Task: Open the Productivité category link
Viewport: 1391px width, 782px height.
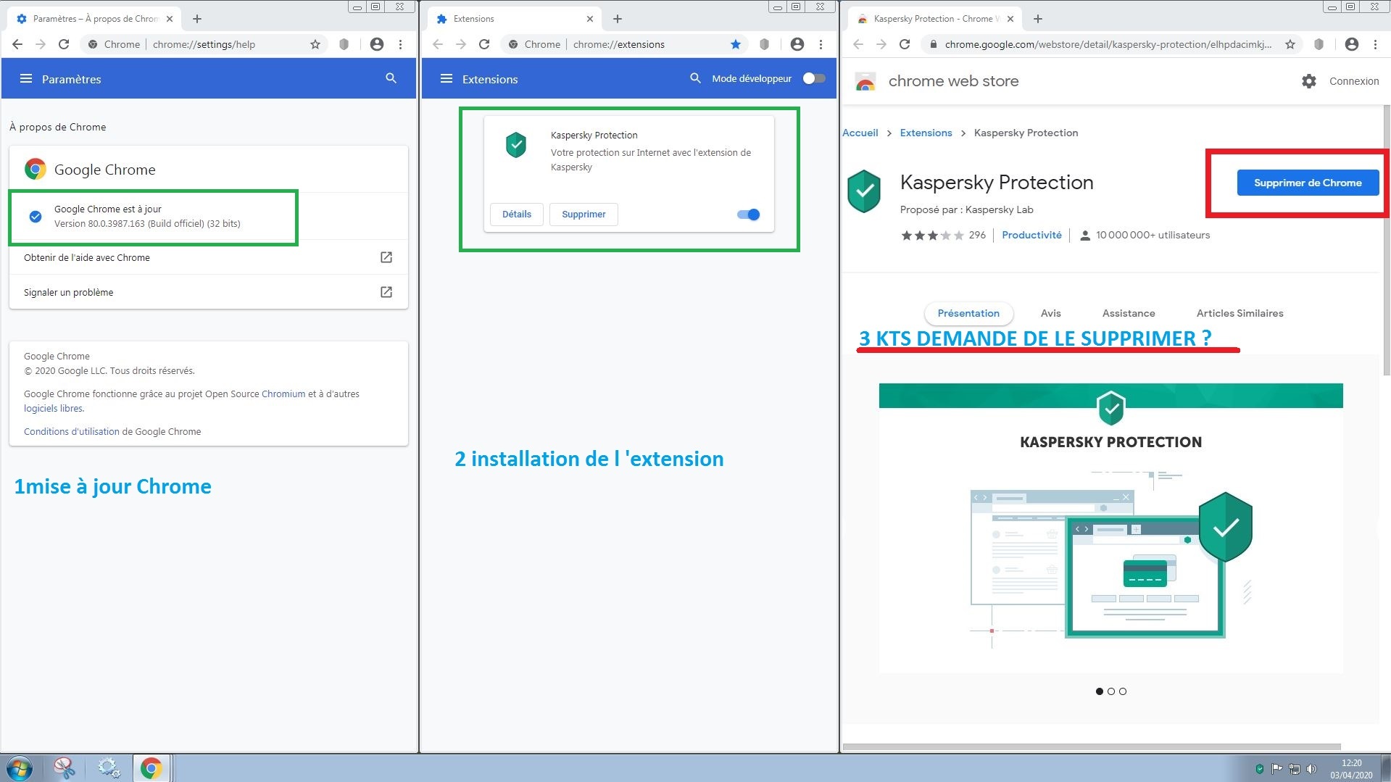Action: tap(1031, 235)
